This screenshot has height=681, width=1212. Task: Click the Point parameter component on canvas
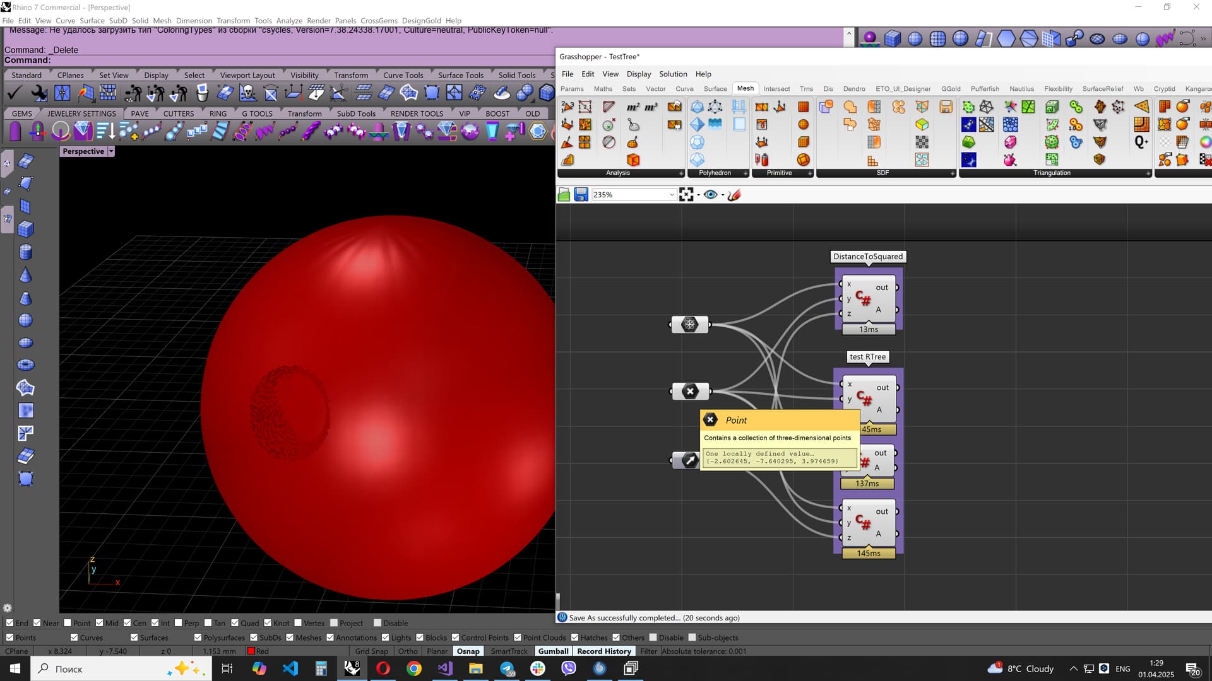coord(689,392)
